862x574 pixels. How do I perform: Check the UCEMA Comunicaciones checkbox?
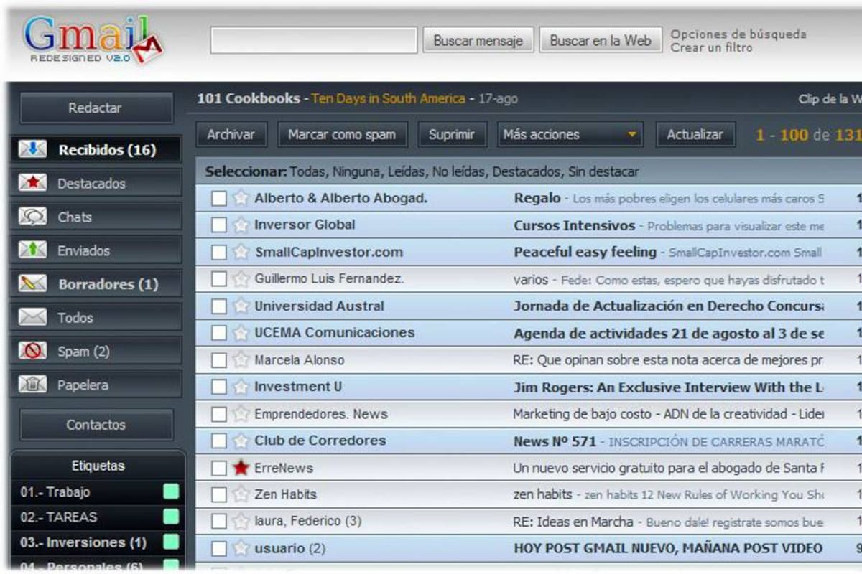click(x=219, y=333)
